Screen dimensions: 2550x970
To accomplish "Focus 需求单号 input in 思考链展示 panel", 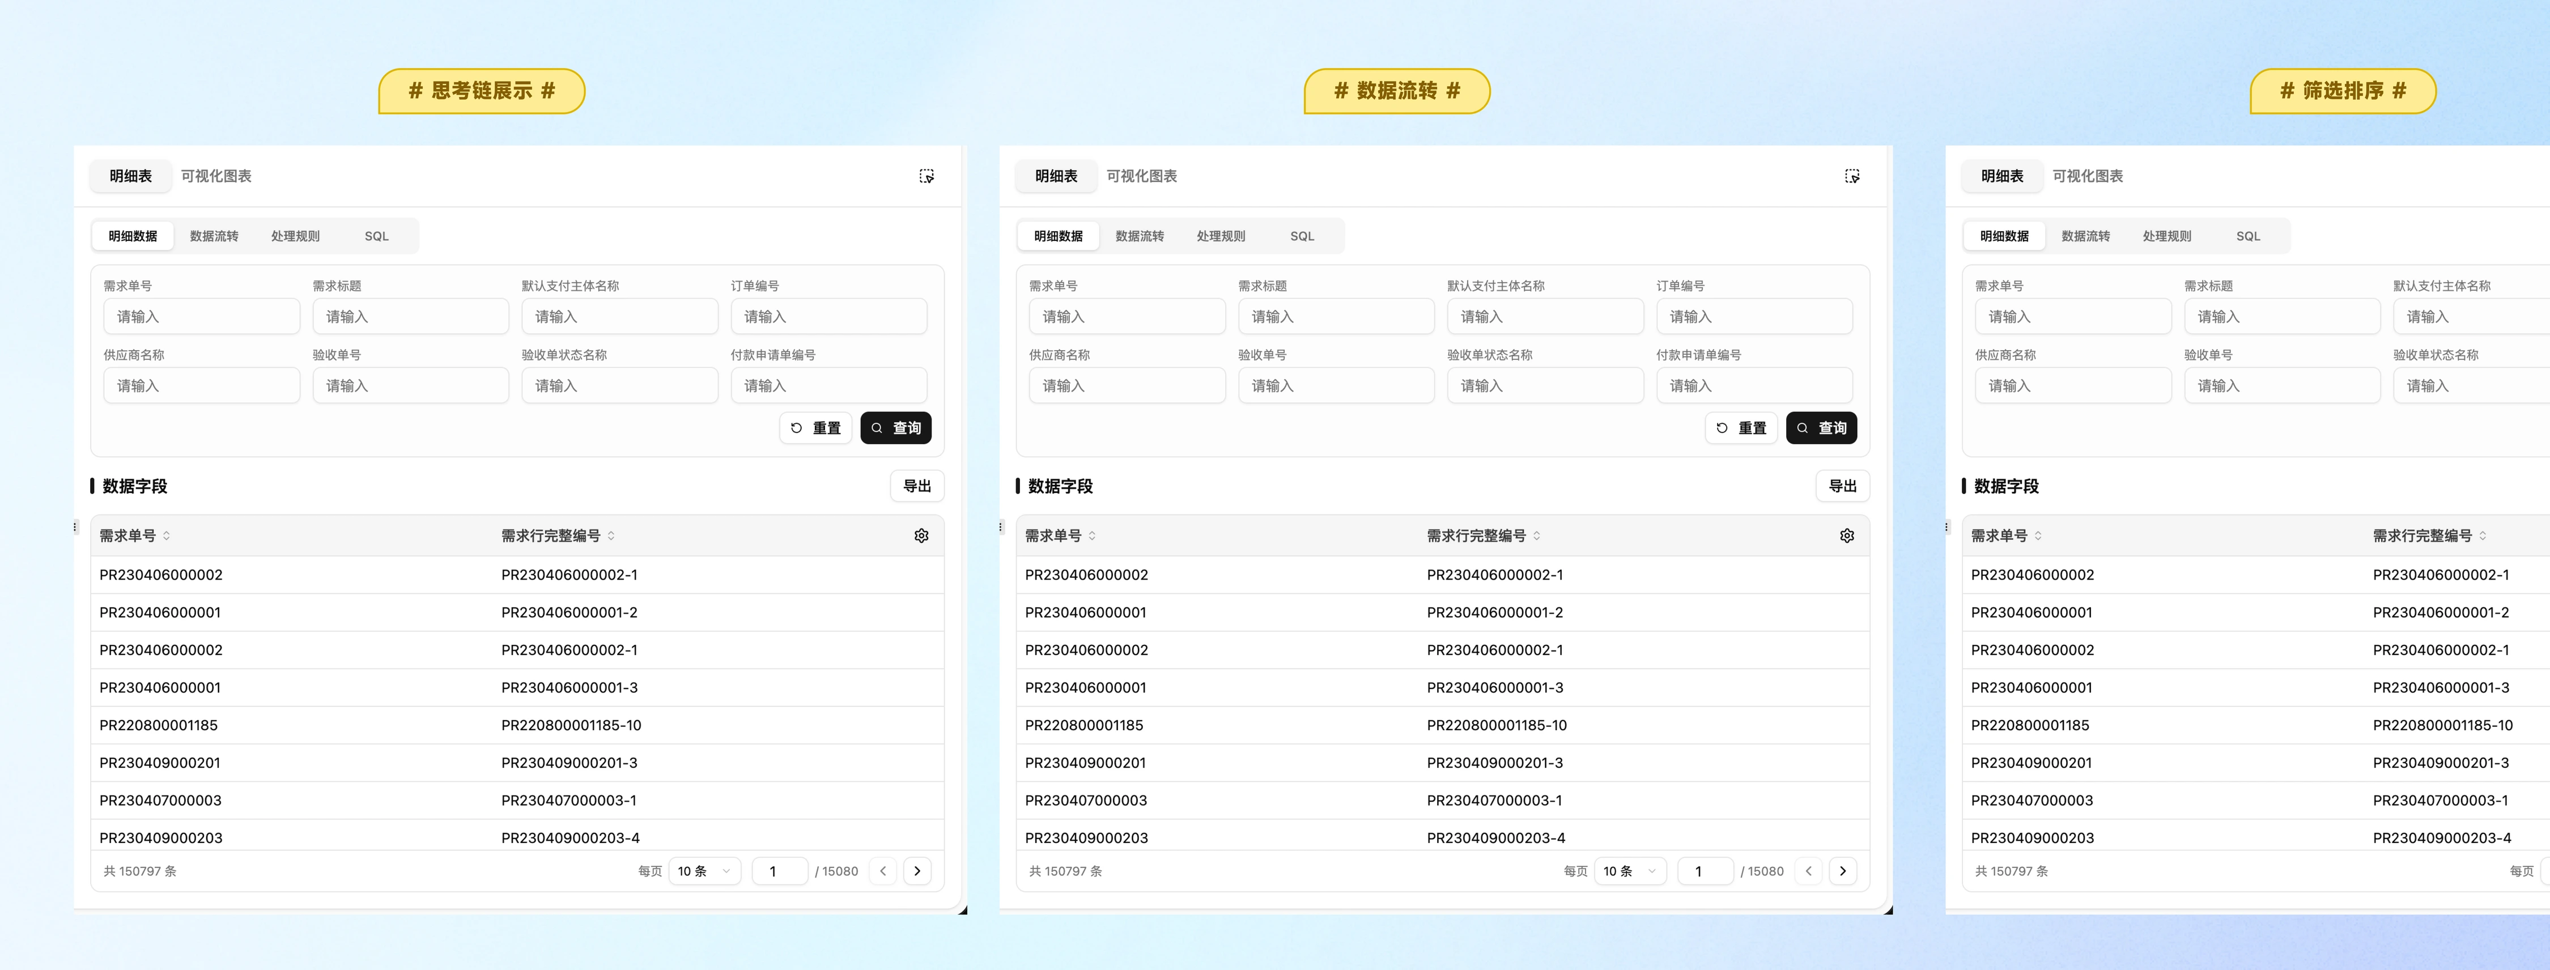I will pyautogui.click(x=202, y=317).
